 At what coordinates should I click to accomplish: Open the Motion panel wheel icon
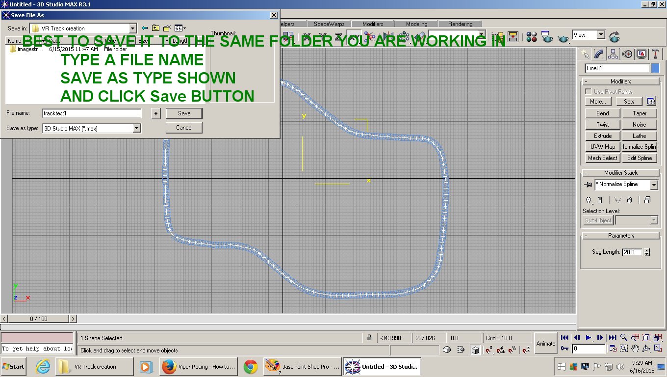pos(627,54)
